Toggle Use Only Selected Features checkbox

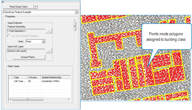click(9, 36)
